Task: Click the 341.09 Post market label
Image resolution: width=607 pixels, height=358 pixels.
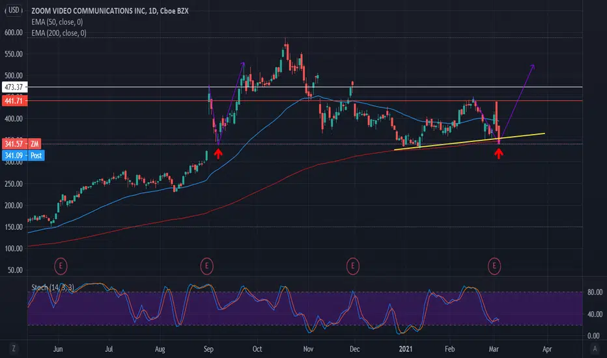Action: (x=23, y=156)
